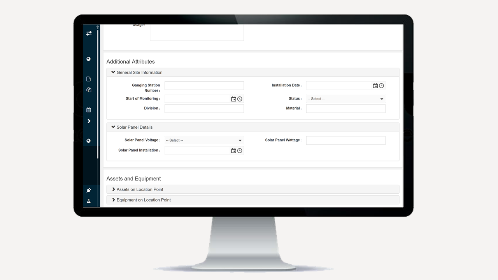Click inside the Usage text area
This screenshot has width=498, height=280.
pyautogui.click(x=197, y=33)
